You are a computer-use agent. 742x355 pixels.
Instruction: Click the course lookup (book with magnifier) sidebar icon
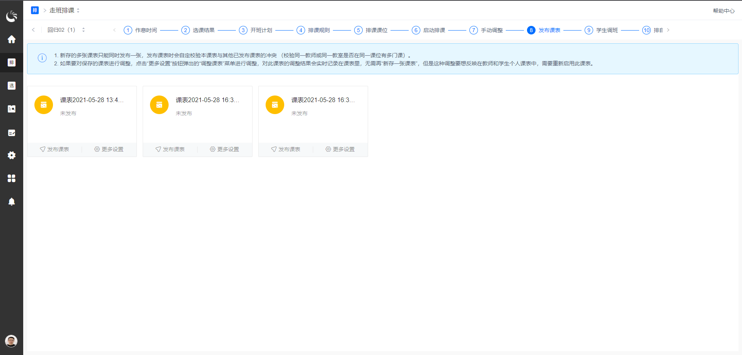(11, 109)
